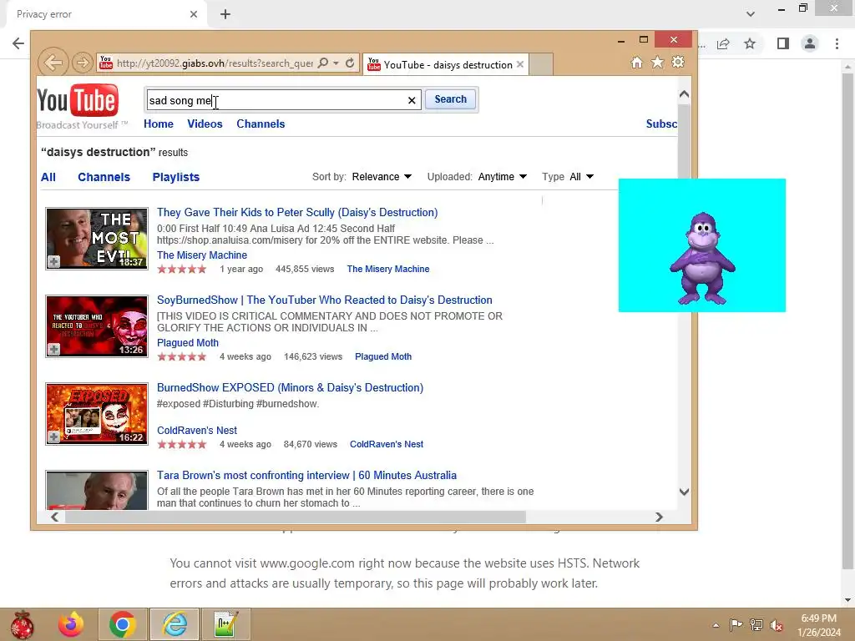Screen dimensions: 855x641
Task: Open the taskbar clock showing 6:49 PM
Action: point(819,625)
